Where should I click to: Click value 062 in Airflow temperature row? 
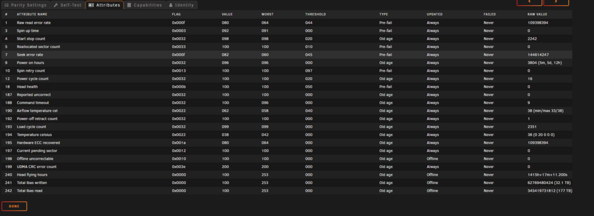coord(225,110)
